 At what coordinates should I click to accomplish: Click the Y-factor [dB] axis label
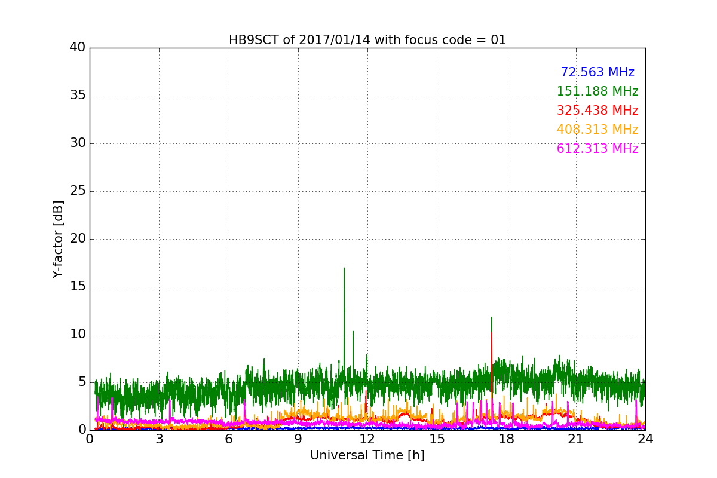click(x=58, y=239)
